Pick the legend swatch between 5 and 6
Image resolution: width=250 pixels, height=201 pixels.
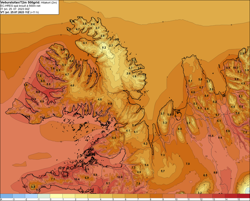pyautogui.click(x=119, y=196)
